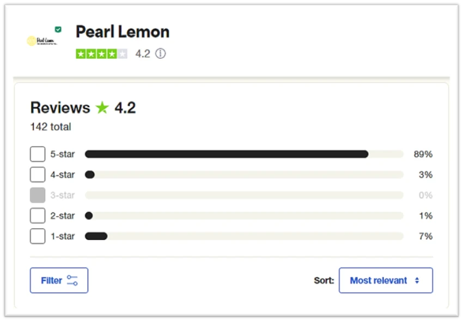Check the 5-star reviews filter

(37, 154)
